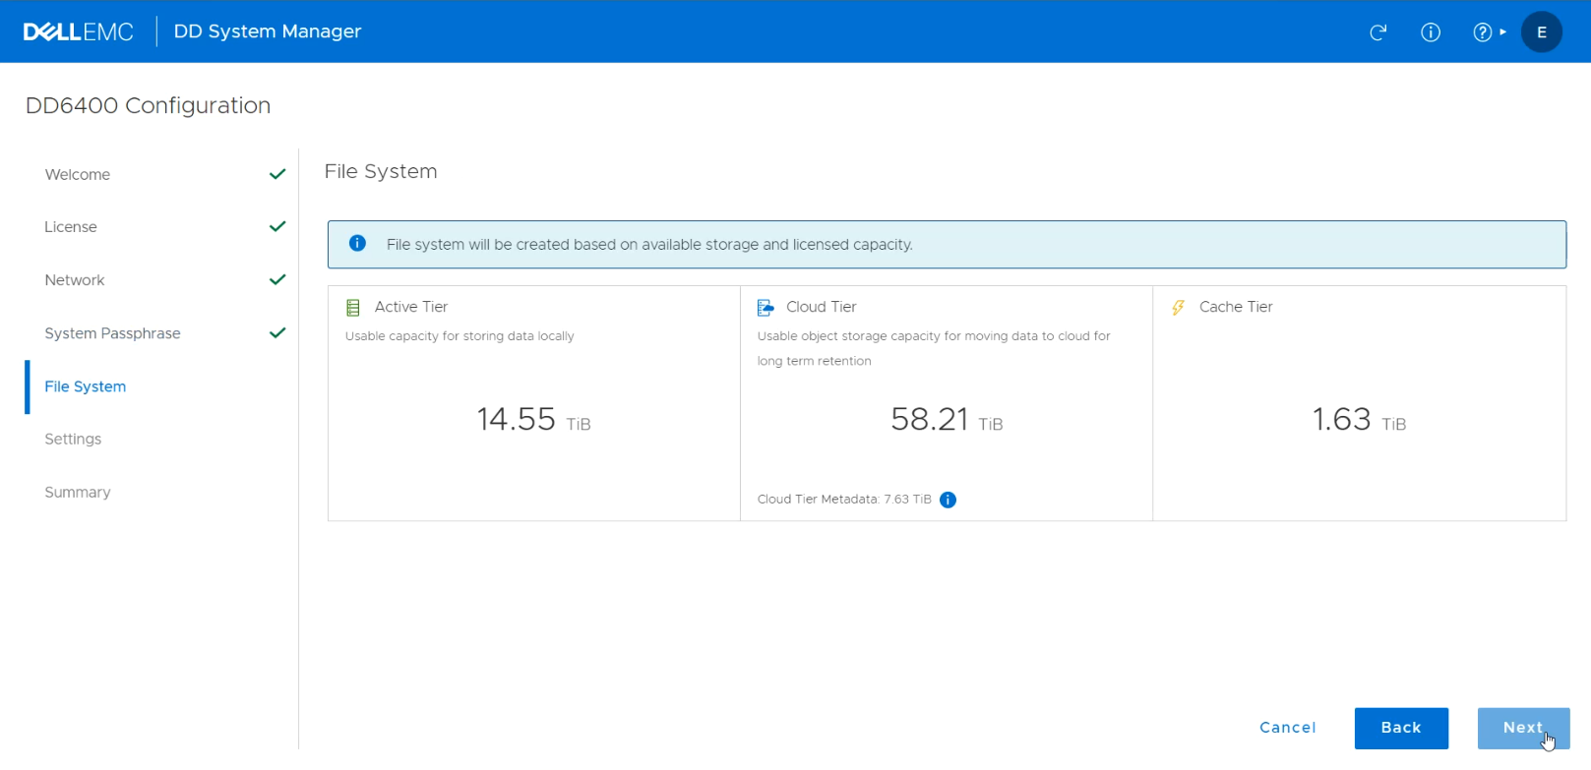Click the Cloud Tier heading
1591x770 pixels.
point(822,307)
